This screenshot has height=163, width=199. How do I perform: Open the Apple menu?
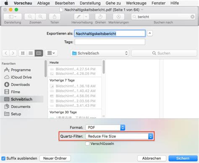tap(6, 3)
